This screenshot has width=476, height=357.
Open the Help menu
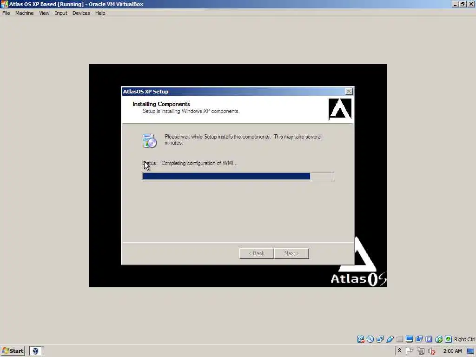coord(100,13)
